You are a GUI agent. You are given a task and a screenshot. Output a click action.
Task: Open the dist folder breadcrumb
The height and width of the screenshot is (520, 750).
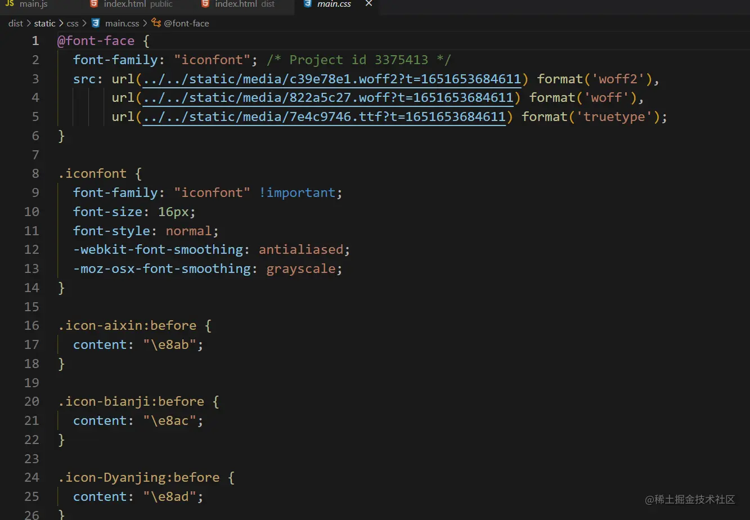[x=16, y=23]
